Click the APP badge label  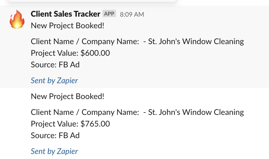(109, 13)
